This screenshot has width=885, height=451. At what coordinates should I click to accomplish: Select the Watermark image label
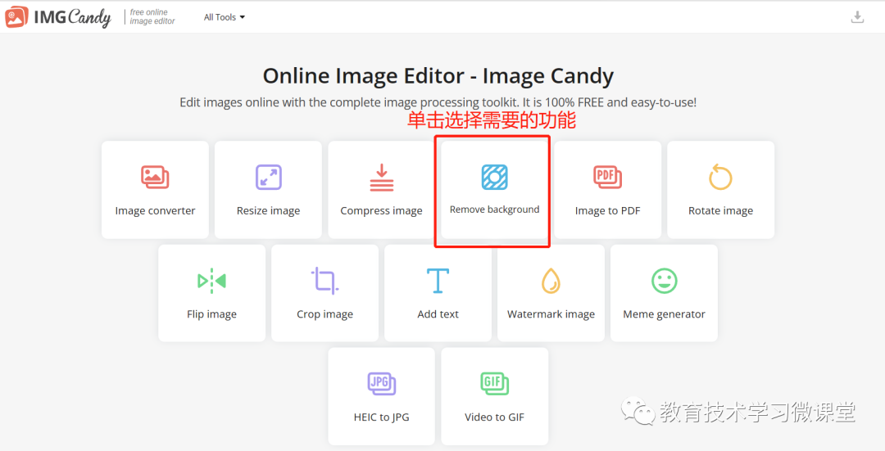point(551,314)
